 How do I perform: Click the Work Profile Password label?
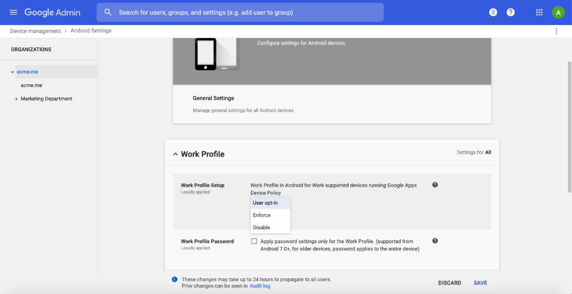(207, 241)
